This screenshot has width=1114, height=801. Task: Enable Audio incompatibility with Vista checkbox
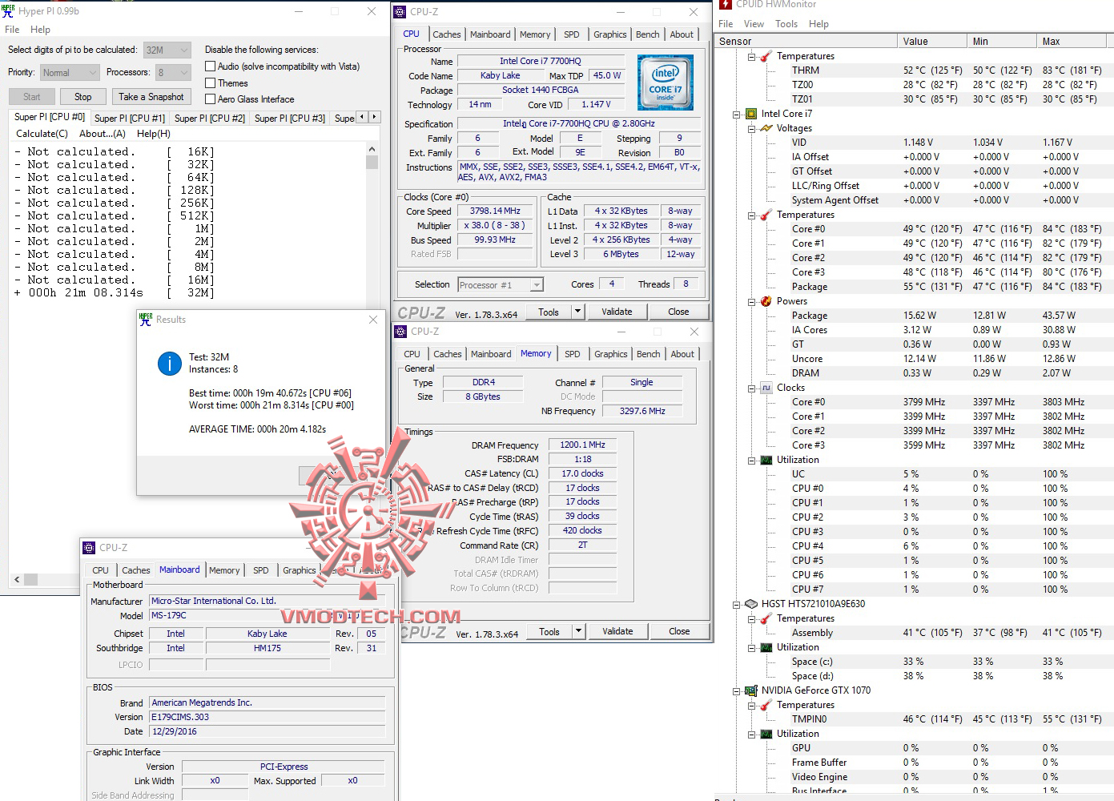[x=211, y=66]
